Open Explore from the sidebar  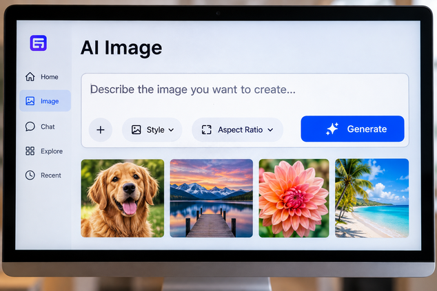tap(45, 151)
